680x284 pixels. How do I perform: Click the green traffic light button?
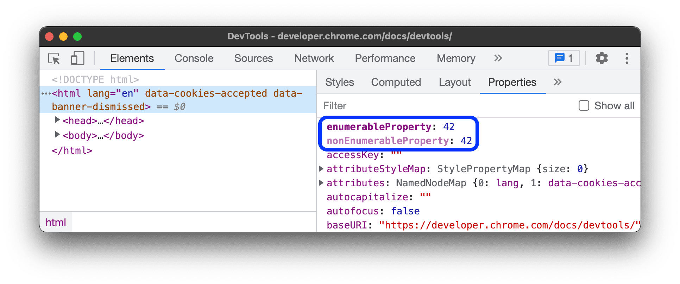[77, 36]
